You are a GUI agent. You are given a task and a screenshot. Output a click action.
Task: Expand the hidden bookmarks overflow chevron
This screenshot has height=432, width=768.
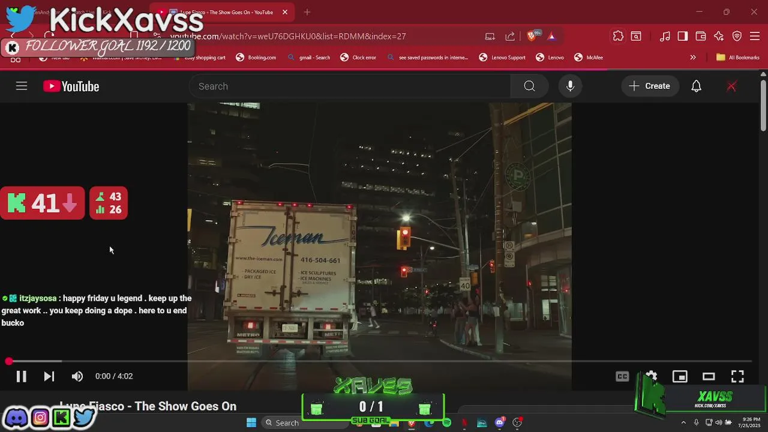point(693,58)
